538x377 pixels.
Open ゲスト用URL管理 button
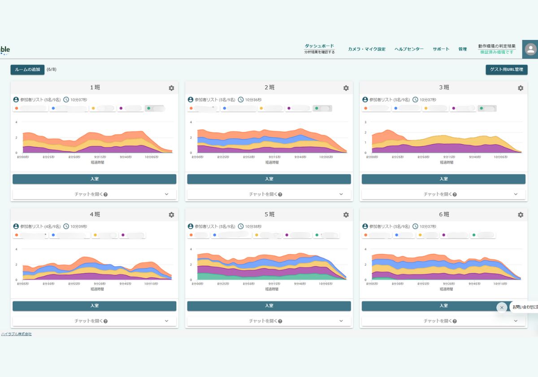pos(506,70)
